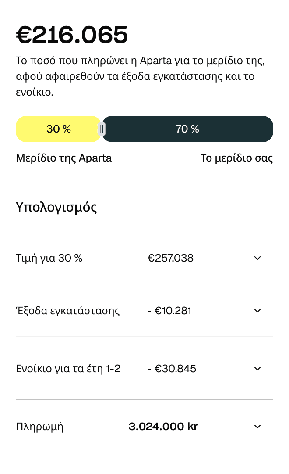Expand the Ενοίκιο για τα έτη 1-2 chevron
The width and height of the screenshot is (289, 474).
point(257,369)
